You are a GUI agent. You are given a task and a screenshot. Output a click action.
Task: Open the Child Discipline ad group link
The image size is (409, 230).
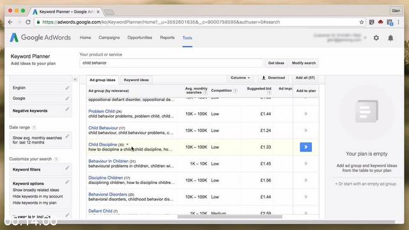coord(102,144)
